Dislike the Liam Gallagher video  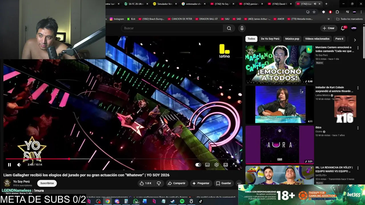pos(159,183)
